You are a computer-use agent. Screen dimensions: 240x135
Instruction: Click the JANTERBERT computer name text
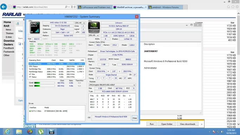pos(151,51)
